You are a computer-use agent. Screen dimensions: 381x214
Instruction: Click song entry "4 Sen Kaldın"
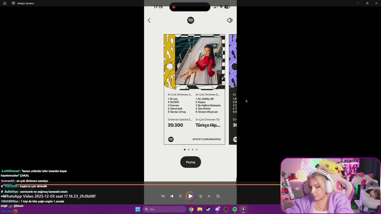coord(203,108)
